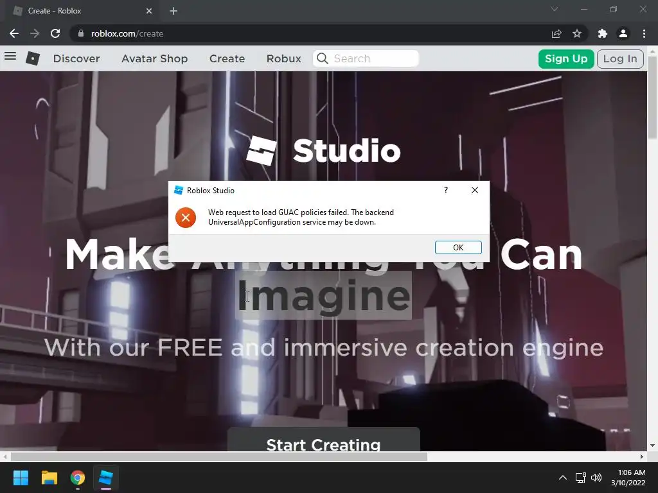658x493 pixels.
Task: Show hidden system tray icons
Action: (563, 478)
